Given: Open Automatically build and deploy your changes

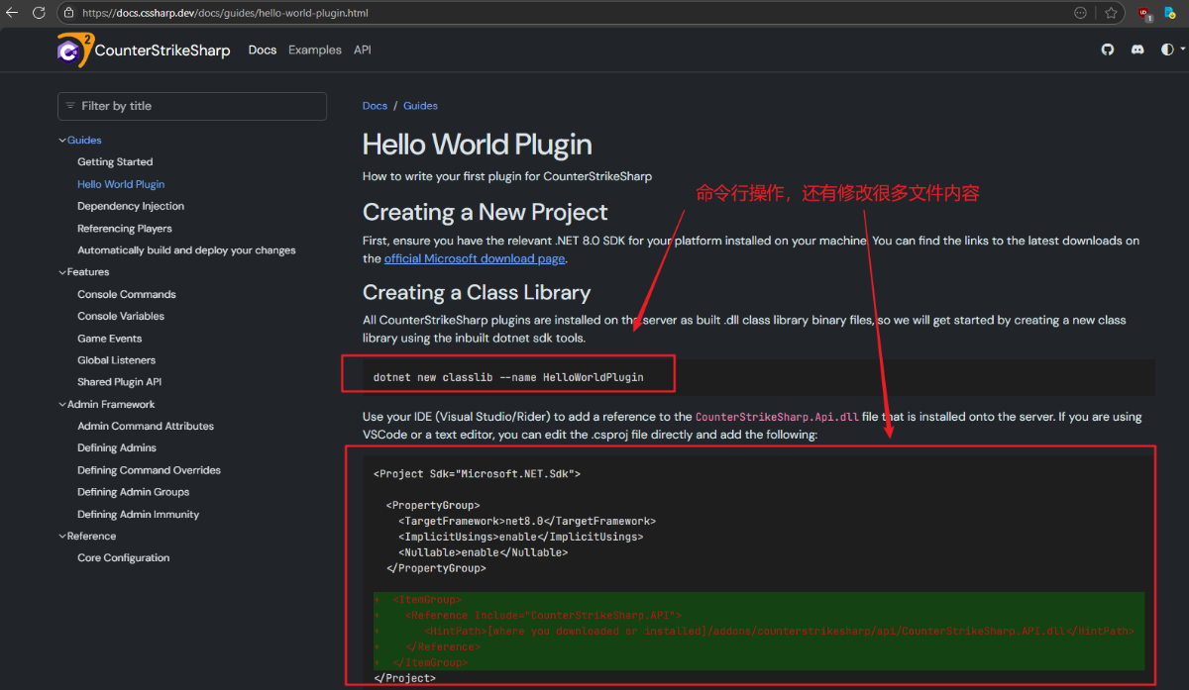Looking at the screenshot, I should point(186,250).
